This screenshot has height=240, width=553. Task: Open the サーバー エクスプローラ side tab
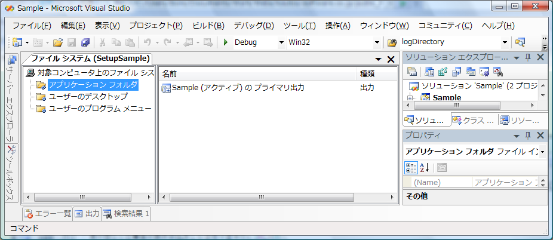[11, 99]
